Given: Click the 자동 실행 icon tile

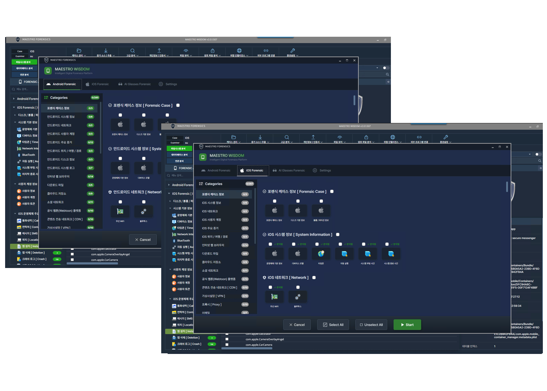Looking at the screenshot, I should (344, 254).
